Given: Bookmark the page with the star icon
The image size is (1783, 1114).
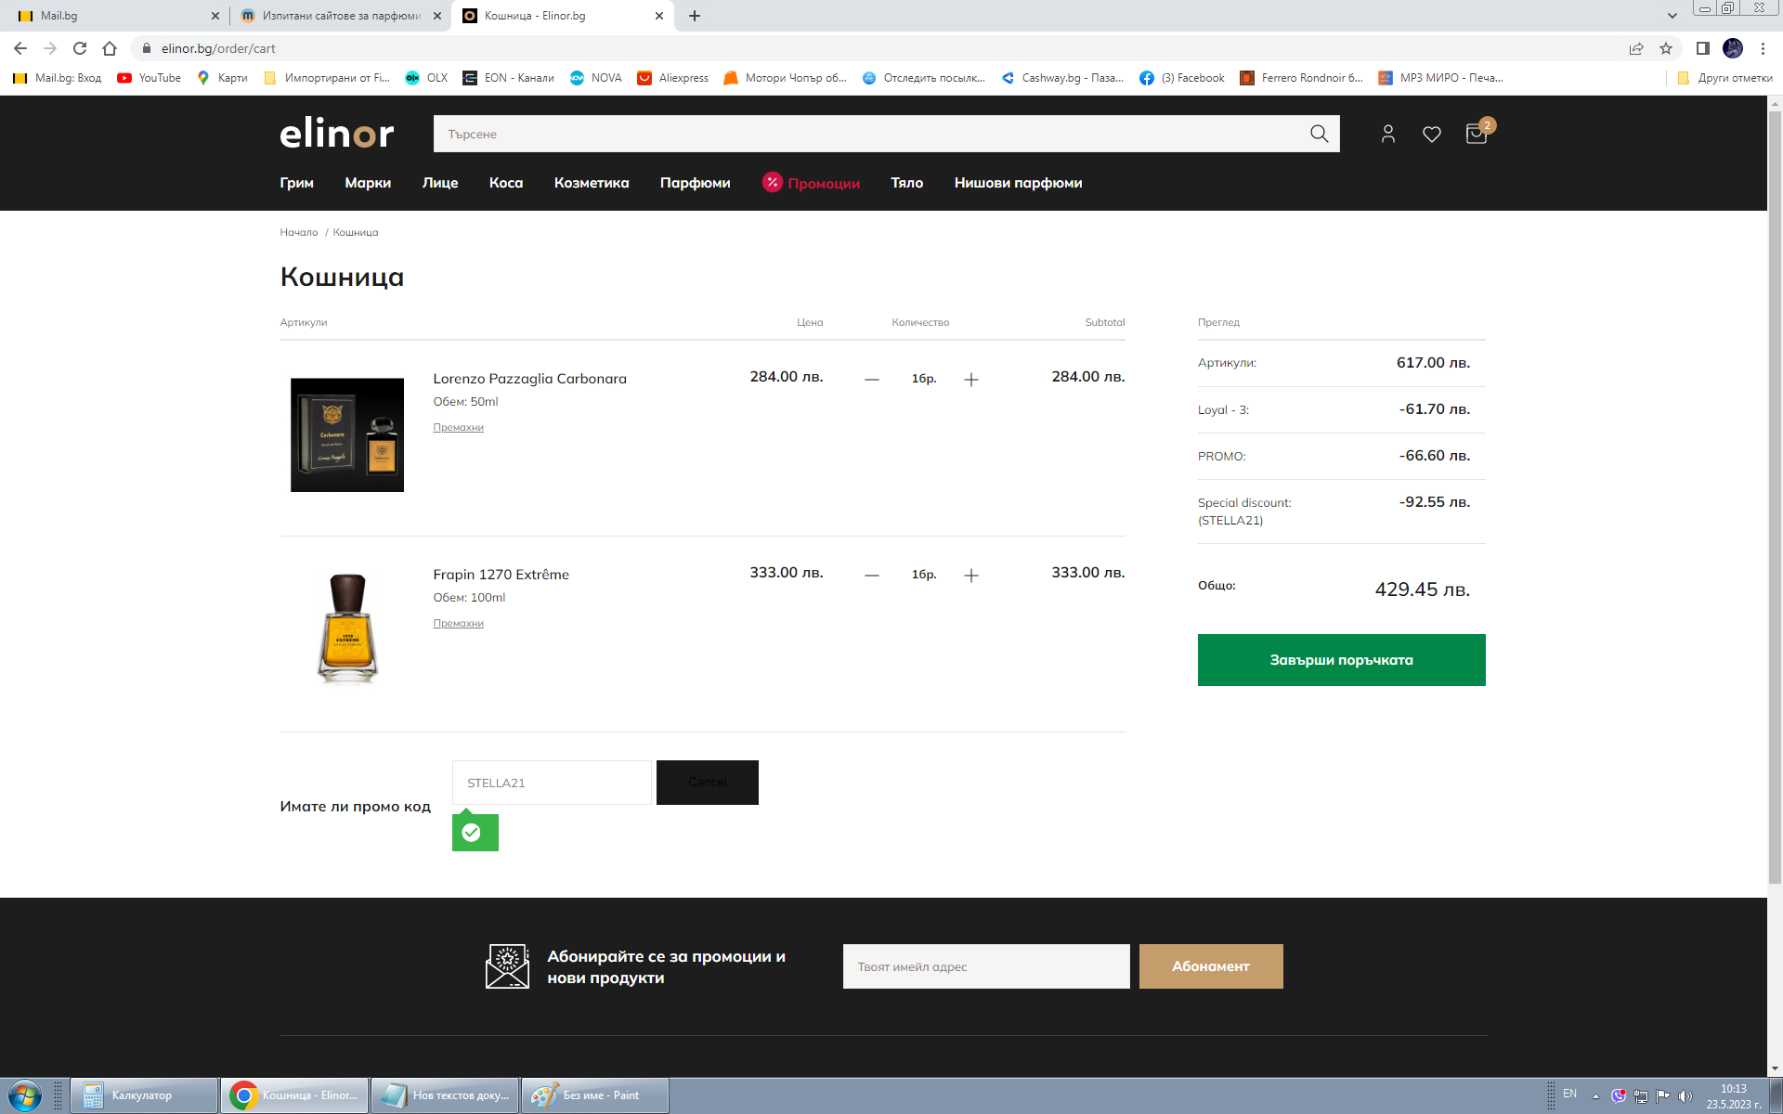Looking at the screenshot, I should click(x=1666, y=48).
